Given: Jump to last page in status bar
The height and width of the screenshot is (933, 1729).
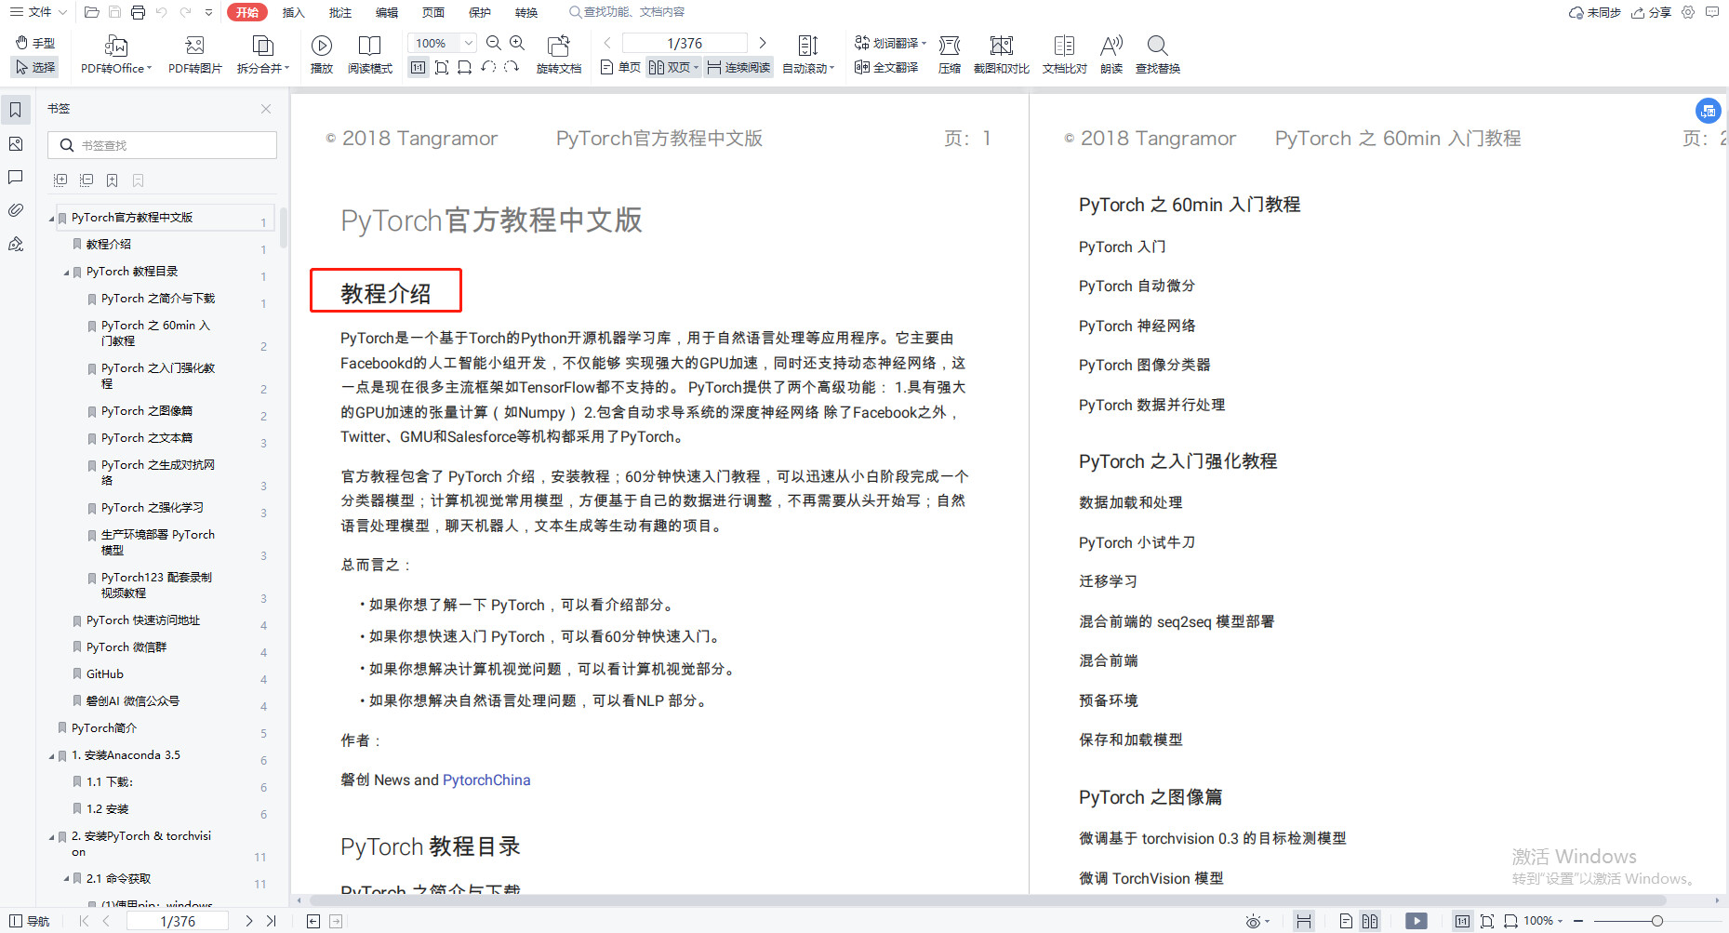Looking at the screenshot, I should (272, 921).
